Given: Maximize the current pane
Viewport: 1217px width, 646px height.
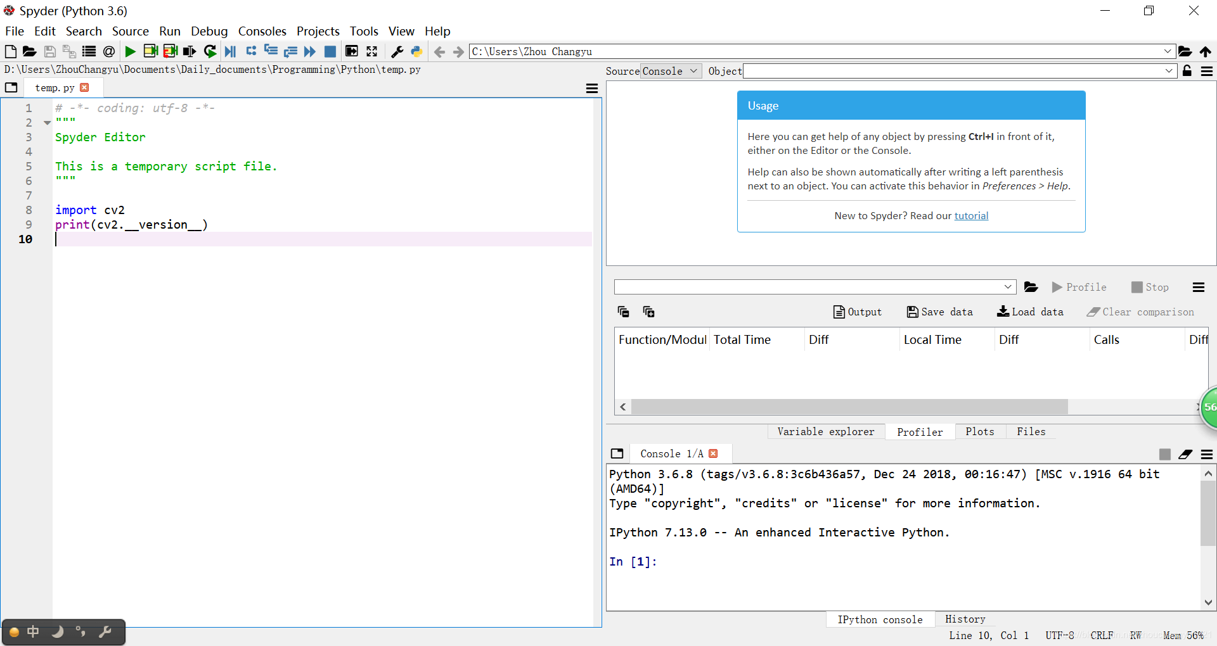Looking at the screenshot, I should [x=351, y=51].
